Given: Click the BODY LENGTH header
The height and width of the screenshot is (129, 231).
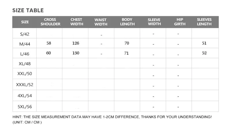Looking at the screenshot, I should (x=127, y=22).
